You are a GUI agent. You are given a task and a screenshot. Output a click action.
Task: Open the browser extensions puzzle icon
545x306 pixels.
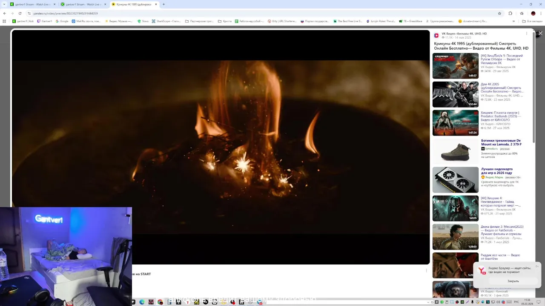511,13
